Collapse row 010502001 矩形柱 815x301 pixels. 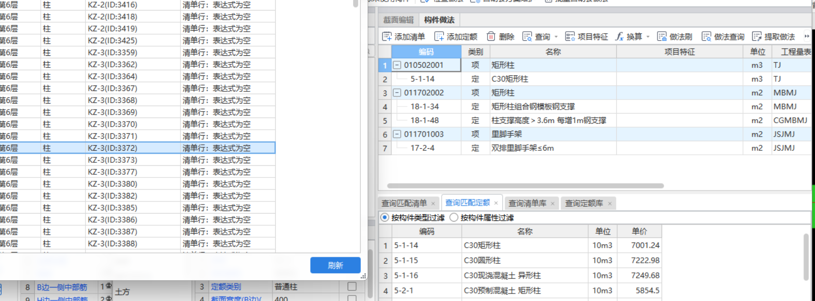click(397, 65)
